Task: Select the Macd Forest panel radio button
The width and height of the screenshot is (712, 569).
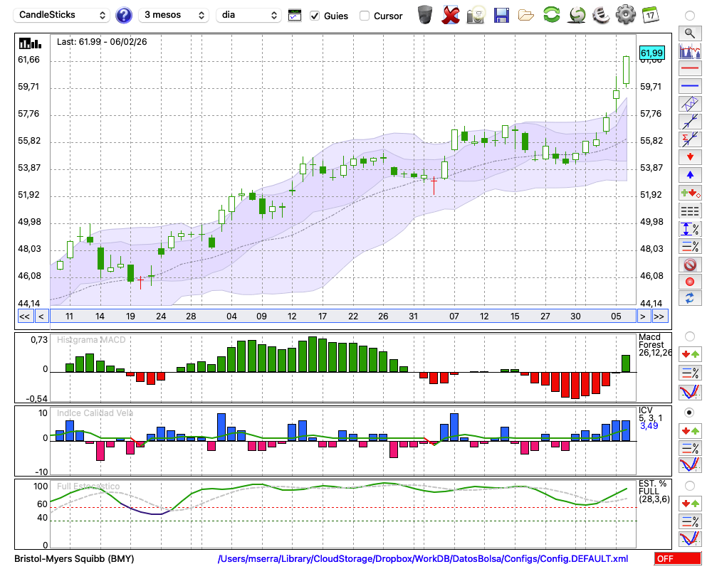Action: click(x=690, y=336)
